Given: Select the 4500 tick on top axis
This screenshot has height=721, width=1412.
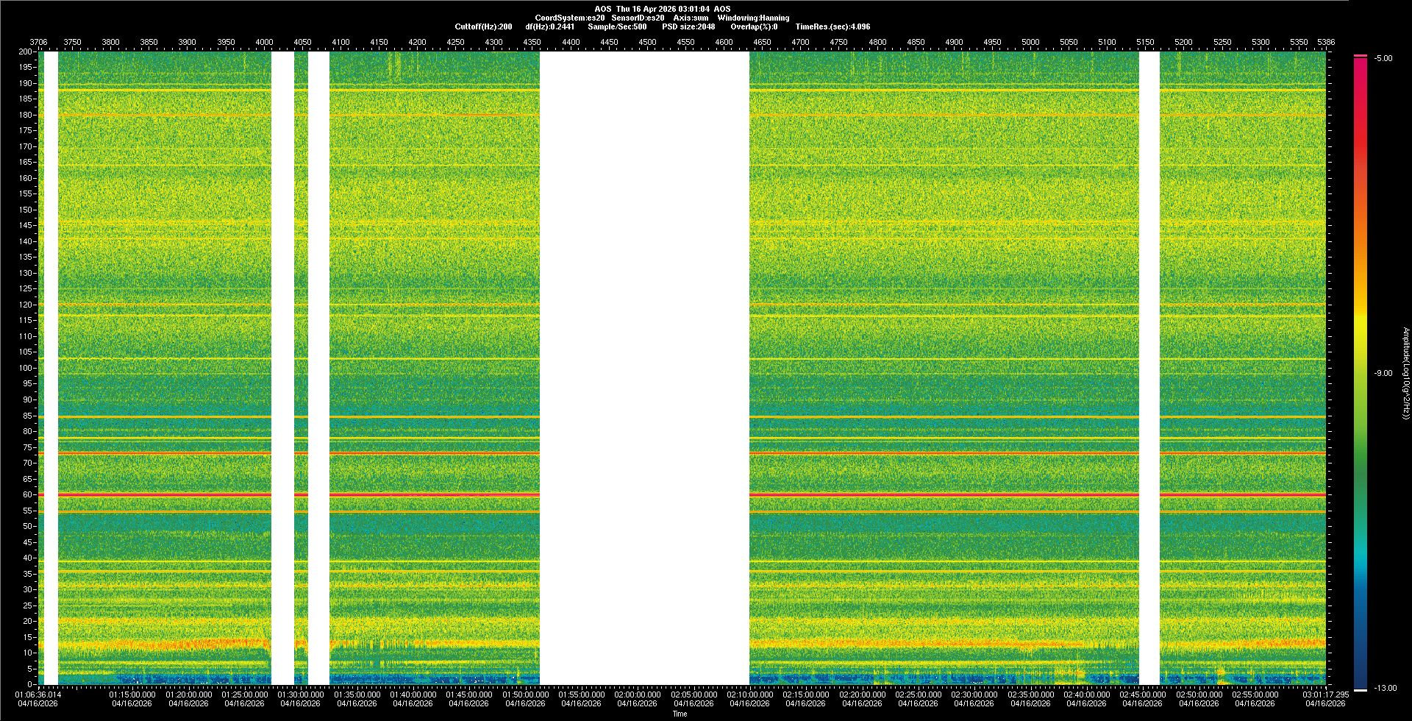Looking at the screenshot, I should tap(647, 42).
